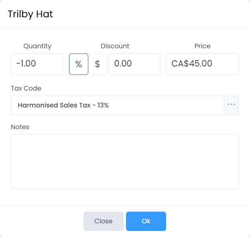Click the -1.00 quantity value
250x237 pixels.
[26, 64]
